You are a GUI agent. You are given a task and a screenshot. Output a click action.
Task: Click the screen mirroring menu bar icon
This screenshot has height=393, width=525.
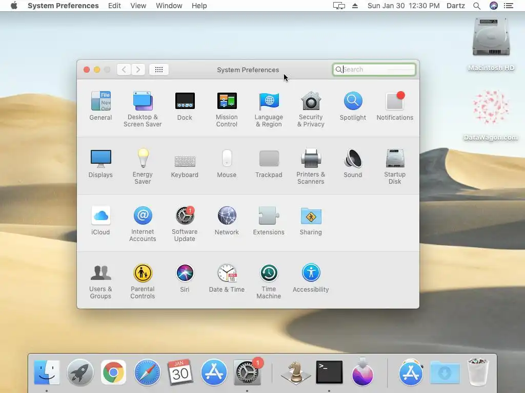[x=339, y=6]
